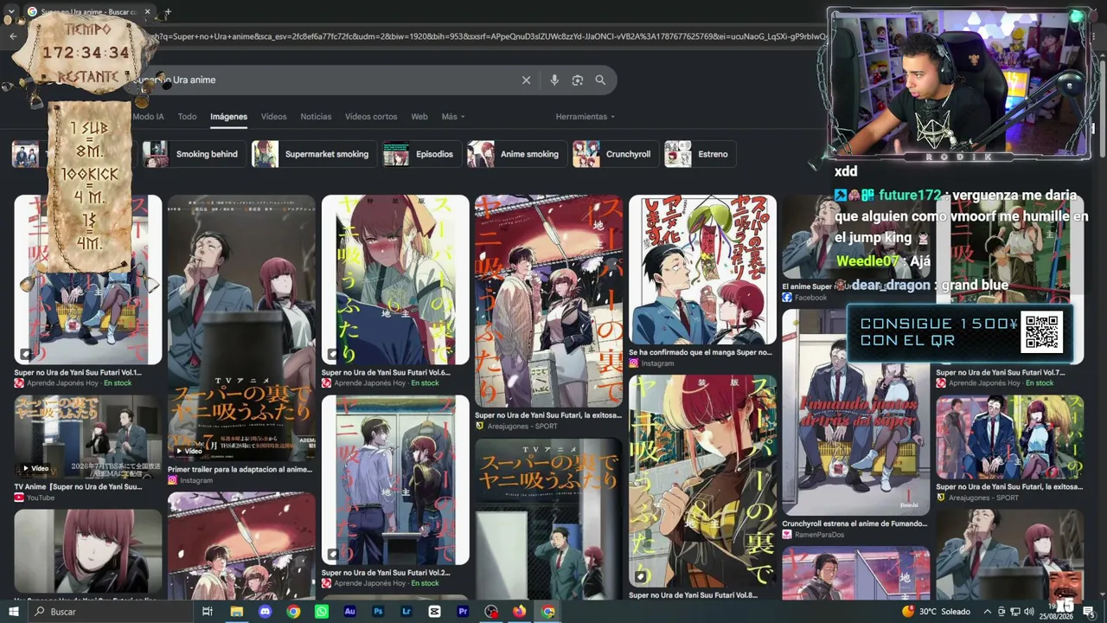The width and height of the screenshot is (1107, 623).
Task: Apply the 'Episodios' suggestion chip
Action: (421, 154)
